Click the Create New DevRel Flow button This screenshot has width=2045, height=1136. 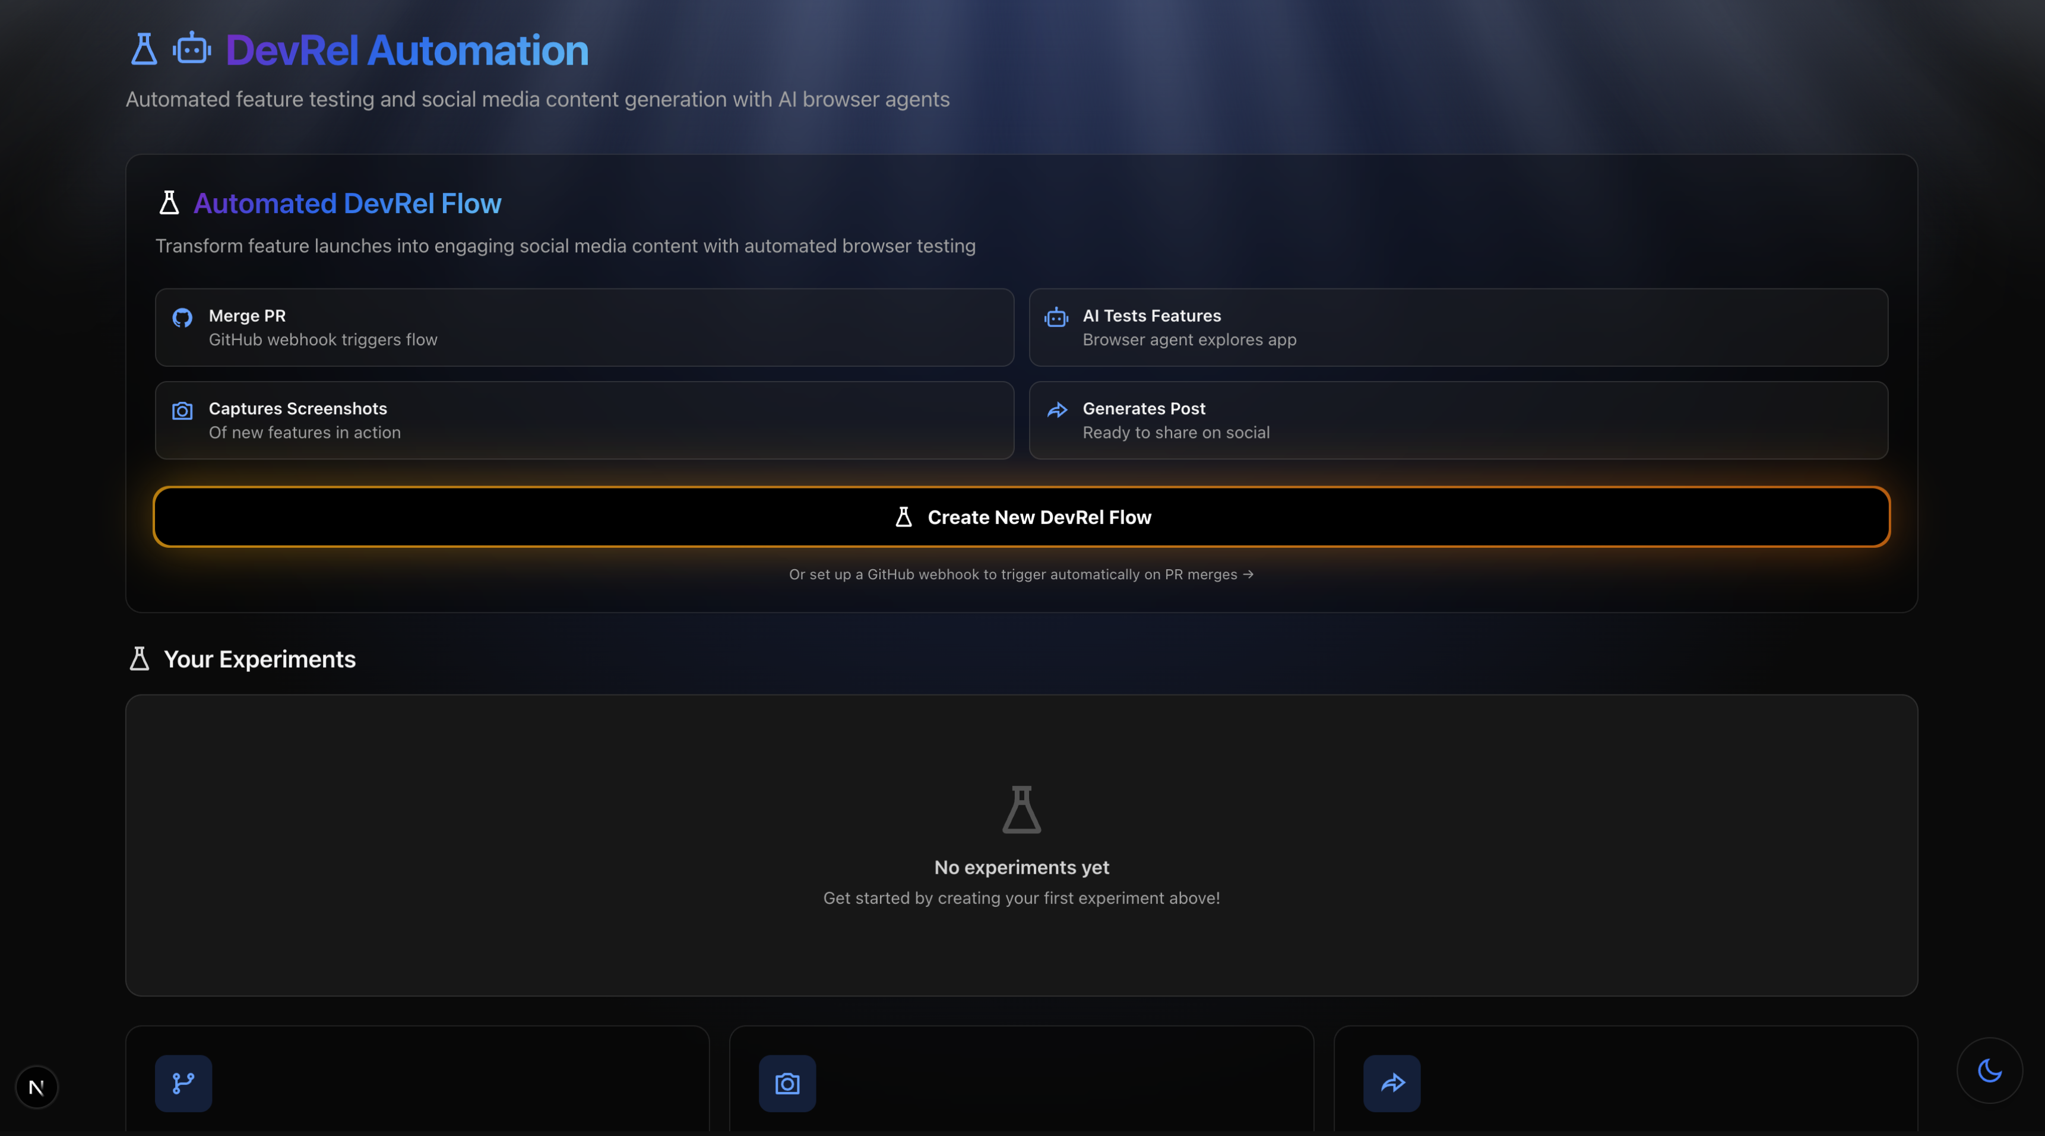coord(1021,517)
